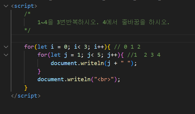Collapse the script tag fold chevron
The image size is (195, 114).
click(6, 6)
